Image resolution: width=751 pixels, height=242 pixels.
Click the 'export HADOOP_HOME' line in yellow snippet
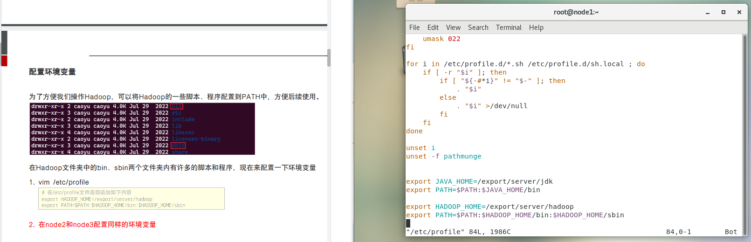click(97, 199)
